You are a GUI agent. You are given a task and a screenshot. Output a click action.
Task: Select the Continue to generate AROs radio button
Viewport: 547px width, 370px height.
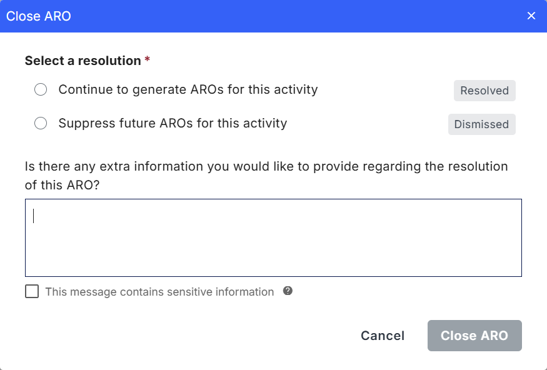[x=41, y=90]
